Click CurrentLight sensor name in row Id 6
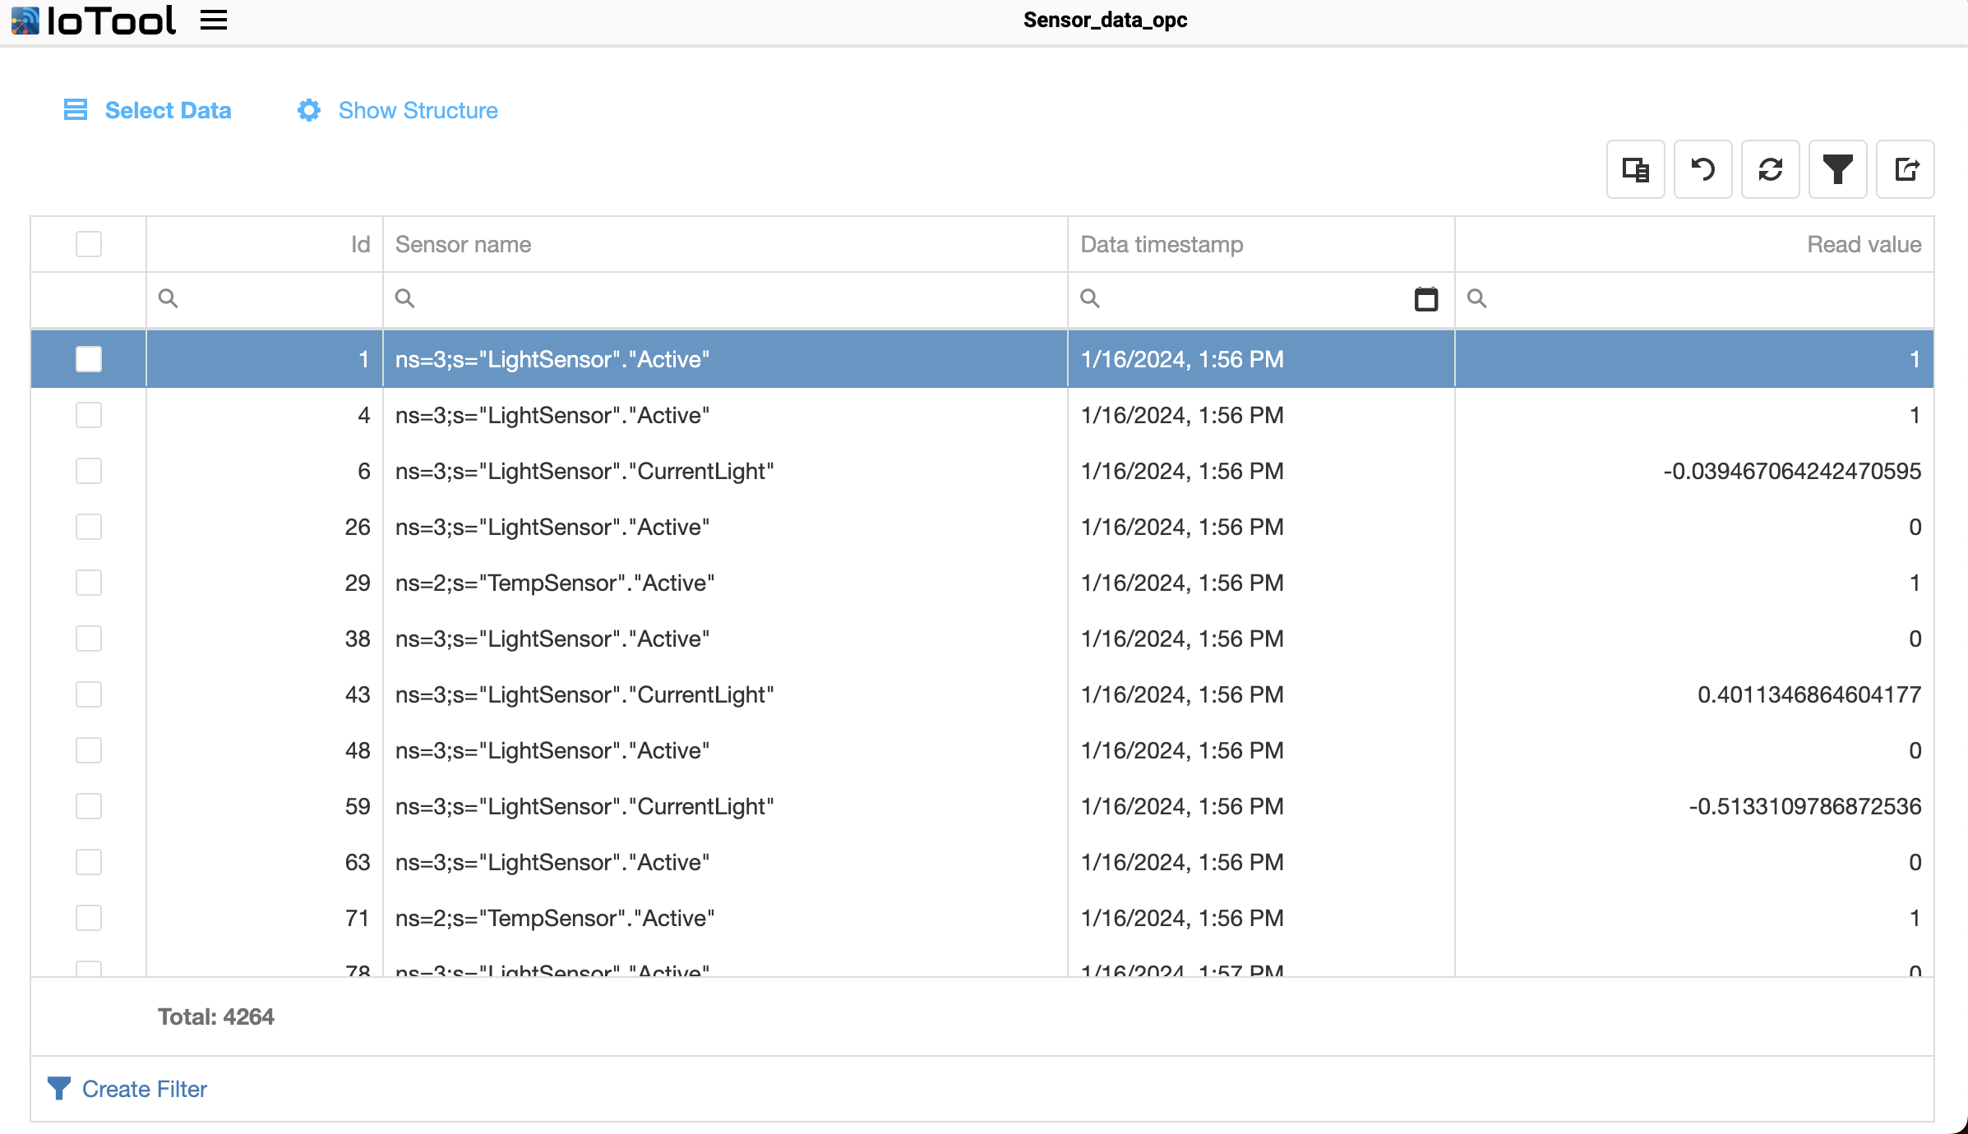 click(x=584, y=471)
